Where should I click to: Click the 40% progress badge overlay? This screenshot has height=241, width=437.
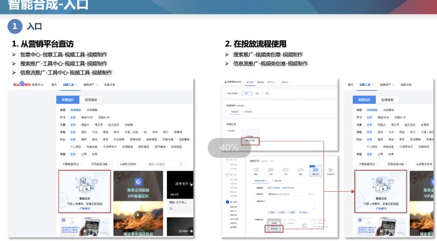coord(229,148)
